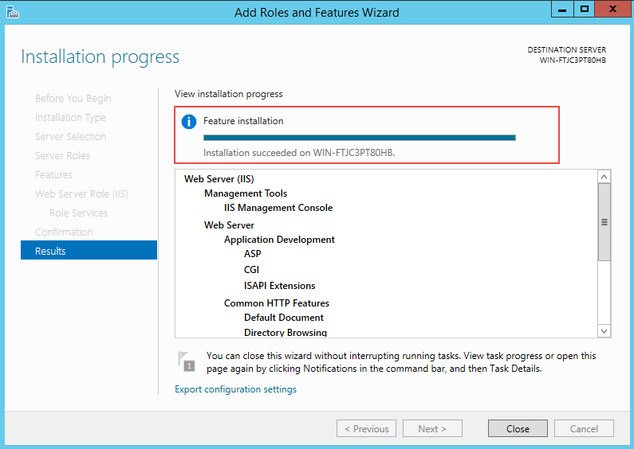Click the red X title bar button
Viewport: 634px width, 449px height.
tap(614, 9)
